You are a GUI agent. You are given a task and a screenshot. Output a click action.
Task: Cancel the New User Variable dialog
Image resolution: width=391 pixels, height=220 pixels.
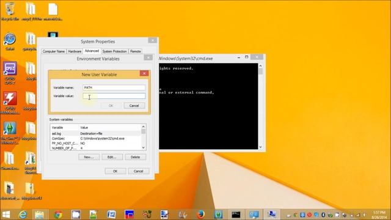coord(134,106)
